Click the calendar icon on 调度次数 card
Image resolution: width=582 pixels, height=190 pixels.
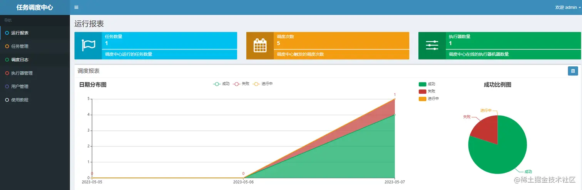point(260,45)
